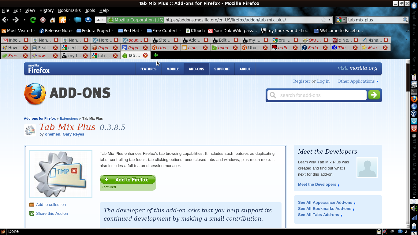Click the padlock security icon in the status bar
The height and width of the screenshot is (235, 418).
[x=379, y=232]
